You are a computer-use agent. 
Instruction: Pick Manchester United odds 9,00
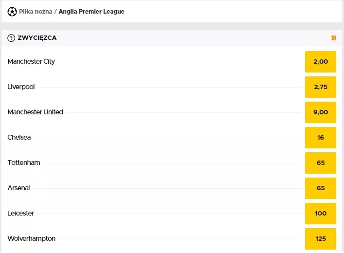coord(321,112)
